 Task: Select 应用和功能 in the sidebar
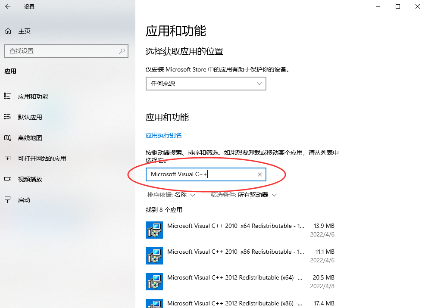pyautogui.click(x=33, y=96)
